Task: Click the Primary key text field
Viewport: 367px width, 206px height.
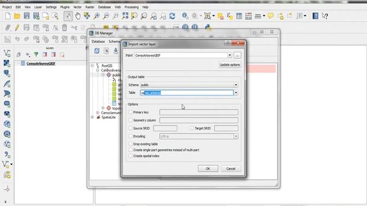Action: pos(199,112)
